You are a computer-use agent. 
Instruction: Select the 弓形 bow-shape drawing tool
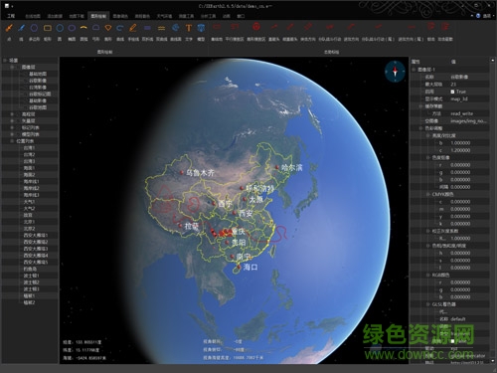tap(95, 32)
